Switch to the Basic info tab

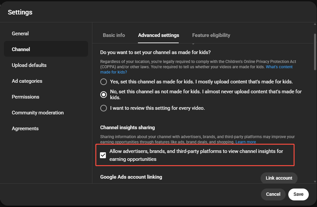113,35
